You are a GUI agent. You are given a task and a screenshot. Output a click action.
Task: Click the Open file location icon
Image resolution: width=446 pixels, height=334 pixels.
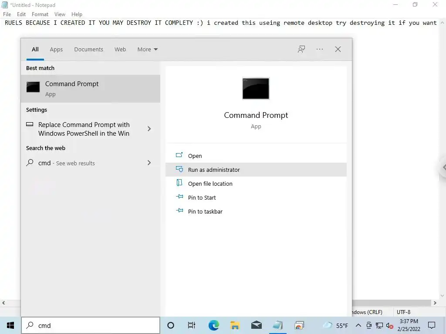coord(179,183)
